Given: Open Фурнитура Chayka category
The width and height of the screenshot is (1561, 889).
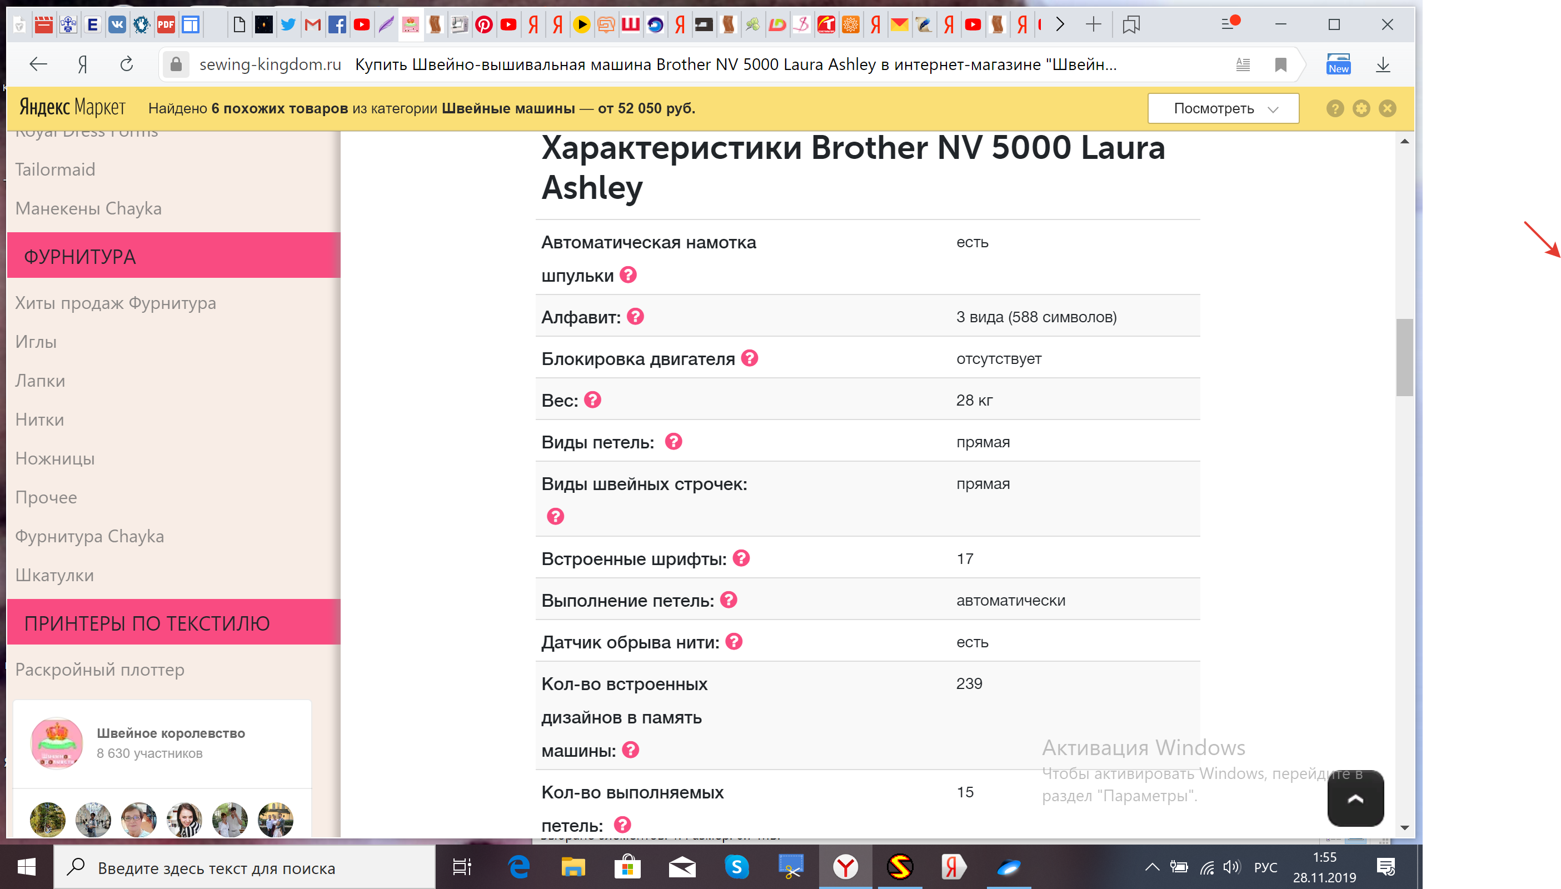Looking at the screenshot, I should pos(89,536).
